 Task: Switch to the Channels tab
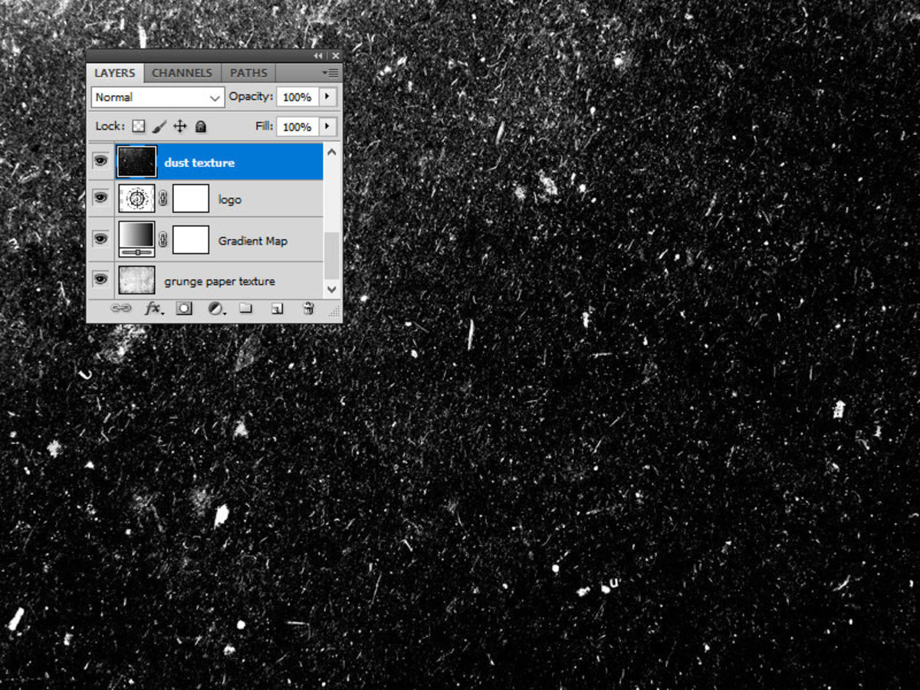click(x=182, y=72)
